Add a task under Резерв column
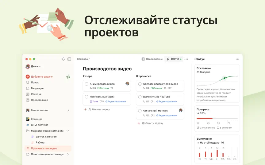 point(97,109)
